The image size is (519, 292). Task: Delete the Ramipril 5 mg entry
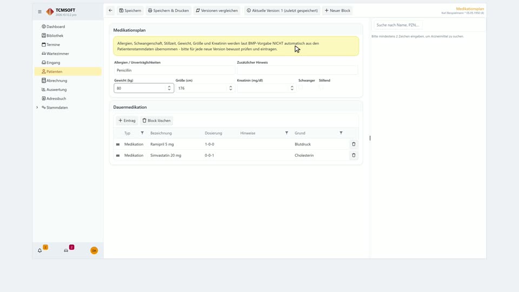pos(354,144)
